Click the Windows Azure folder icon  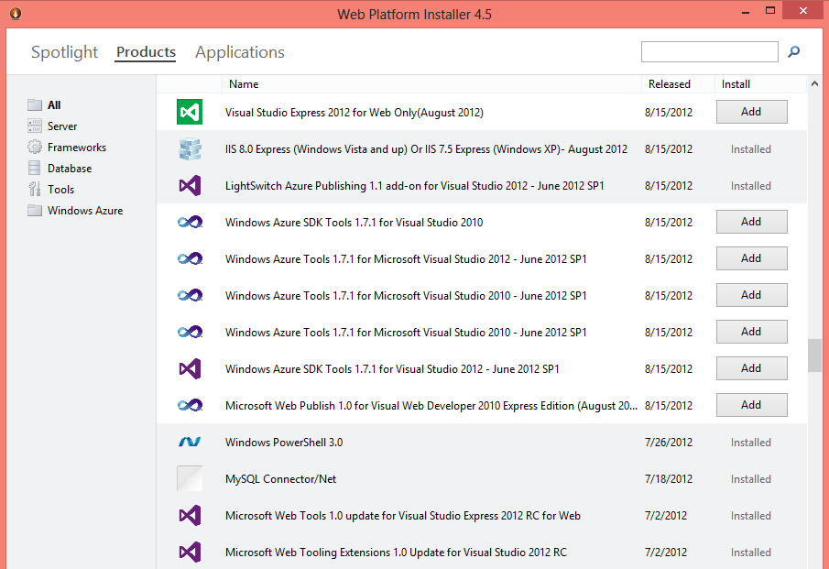point(35,211)
